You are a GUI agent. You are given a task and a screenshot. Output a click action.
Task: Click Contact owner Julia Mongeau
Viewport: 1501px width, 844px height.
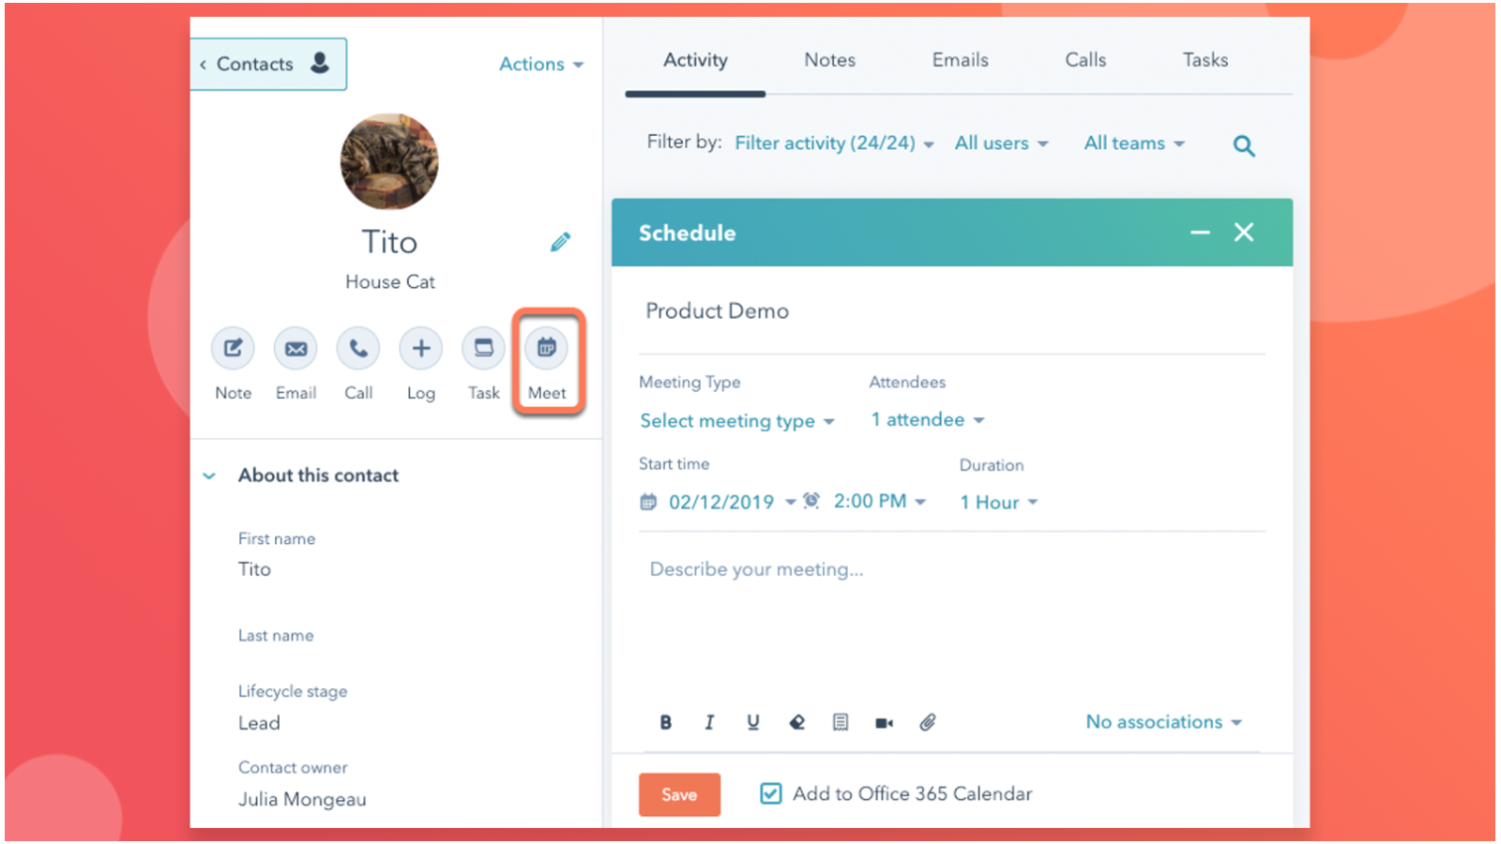coord(302,800)
